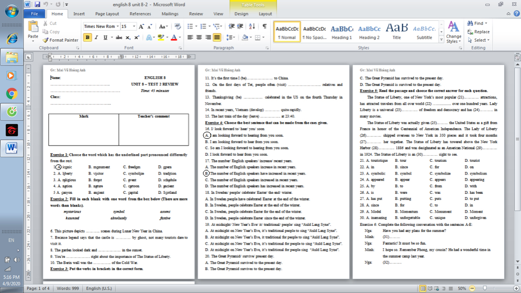Switch to Full Screen Reading view icon
The height and width of the screenshot is (293, 521).
coord(429,288)
